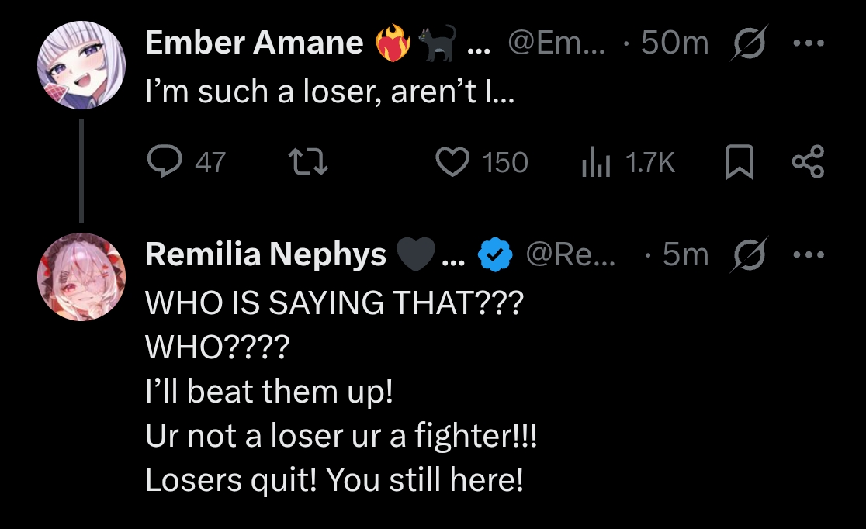Open more options on Ember's tweet

pos(808,43)
